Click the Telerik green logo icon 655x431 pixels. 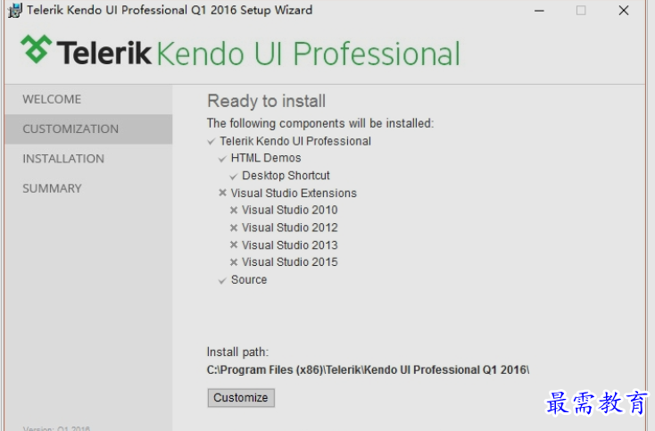(x=37, y=49)
